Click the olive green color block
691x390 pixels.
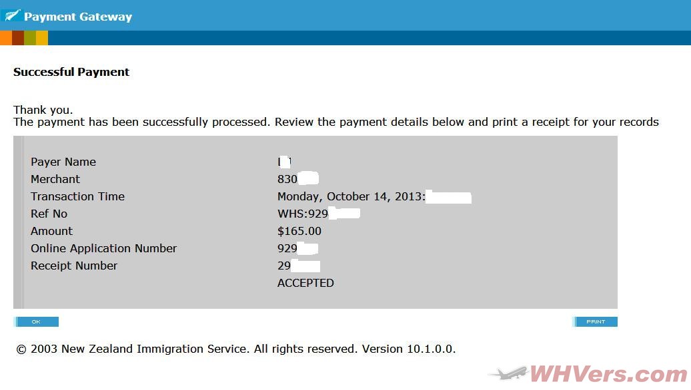click(30, 38)
